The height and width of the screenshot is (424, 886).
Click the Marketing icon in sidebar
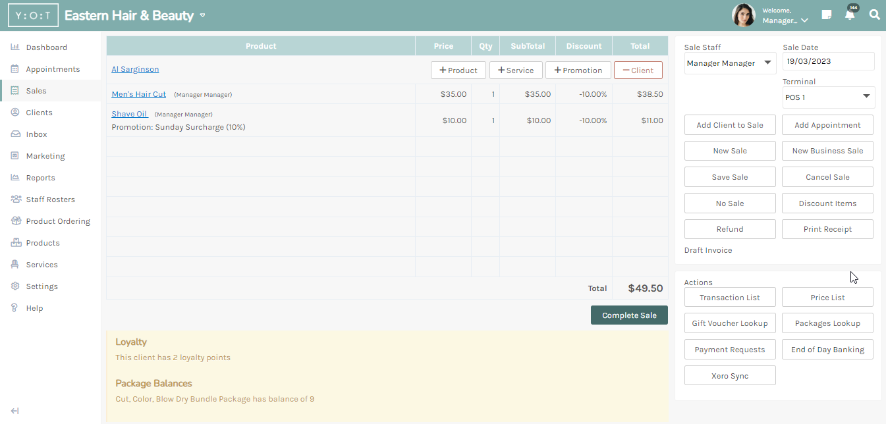coord(15,156)
